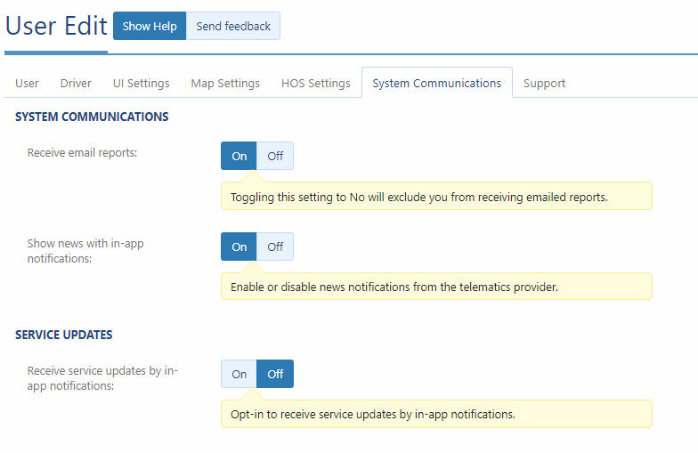
Task: Turn On receive email reports
Action: pos(239,156)
